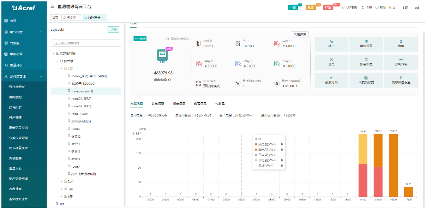The width and height of the screenshot is (426, 210).
Task: Click the 仪表详情 button
Action: coord(300,35)
